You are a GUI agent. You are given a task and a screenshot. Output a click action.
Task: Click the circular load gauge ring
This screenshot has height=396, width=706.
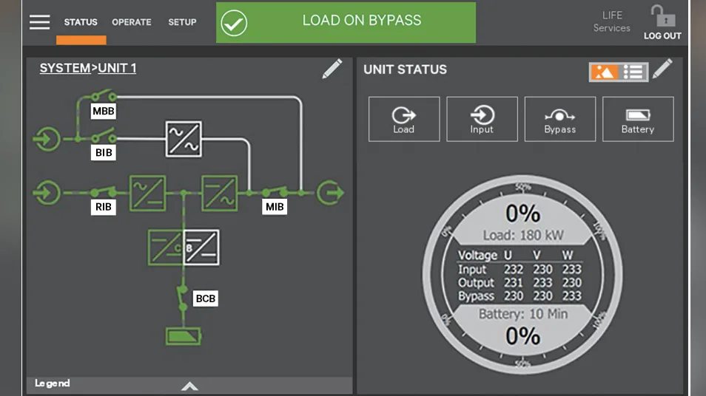(522, 274)
